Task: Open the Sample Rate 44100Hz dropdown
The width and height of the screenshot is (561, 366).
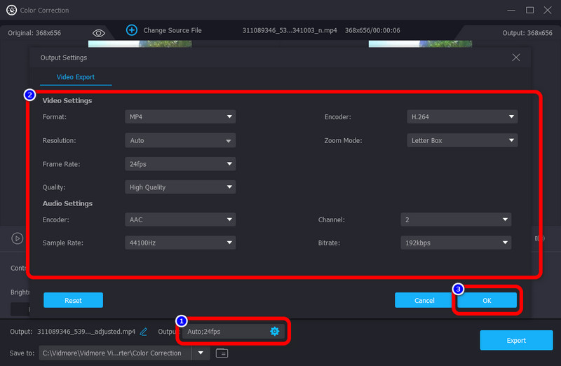Action: pos(180,243)
